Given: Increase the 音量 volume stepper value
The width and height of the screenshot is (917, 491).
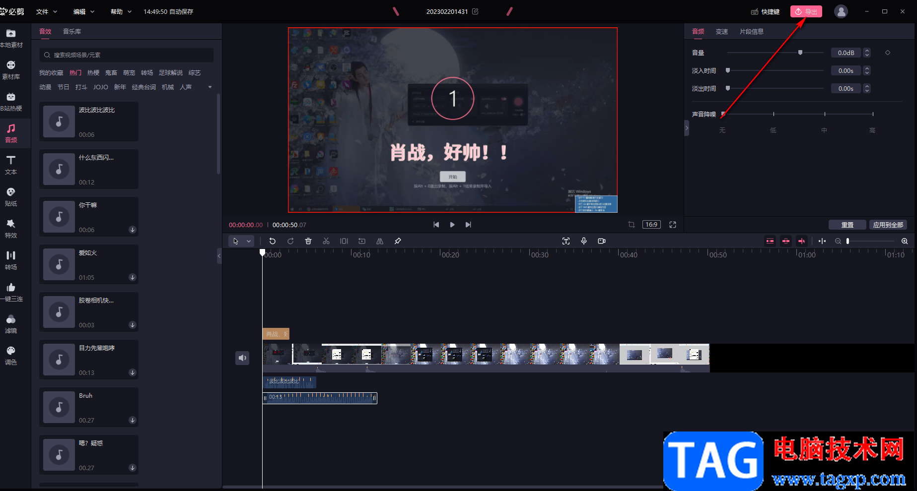Looking at the screenshot, I should click(867, 51).
